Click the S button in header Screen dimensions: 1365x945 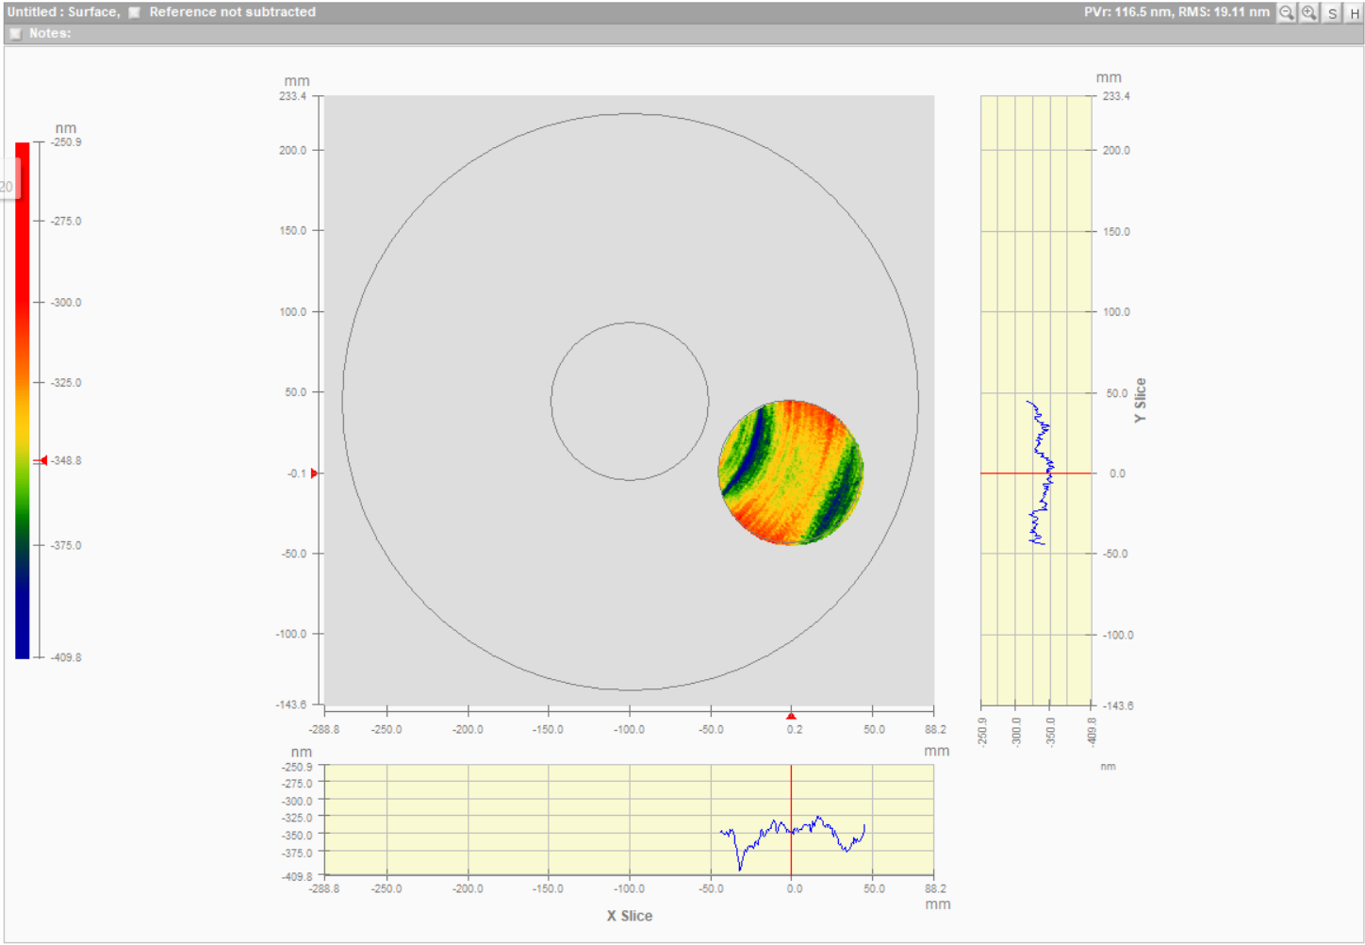click(1332, 12)
